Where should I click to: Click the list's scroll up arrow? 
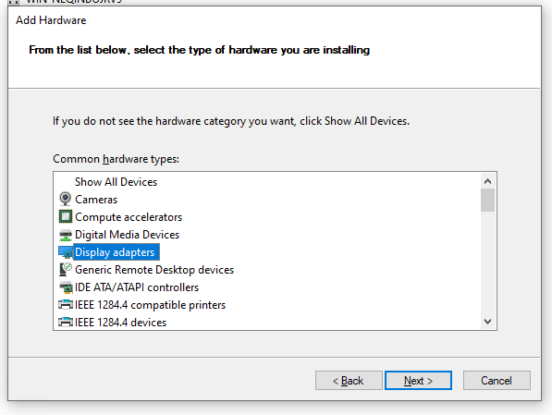tap(487, 181)
